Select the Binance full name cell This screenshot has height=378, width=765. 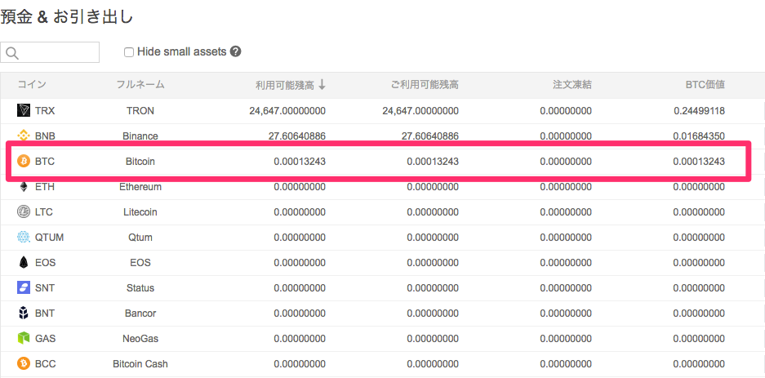pyautogui.click(x=140, y=136)
